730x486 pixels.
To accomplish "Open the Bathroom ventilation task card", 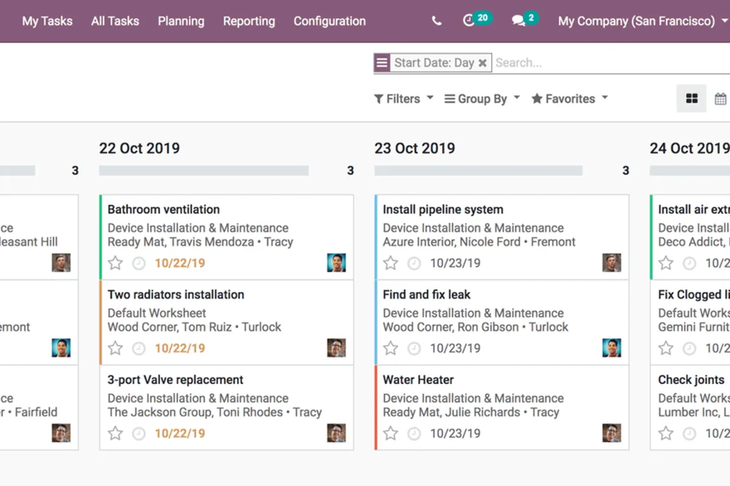I will click(226, 237).
